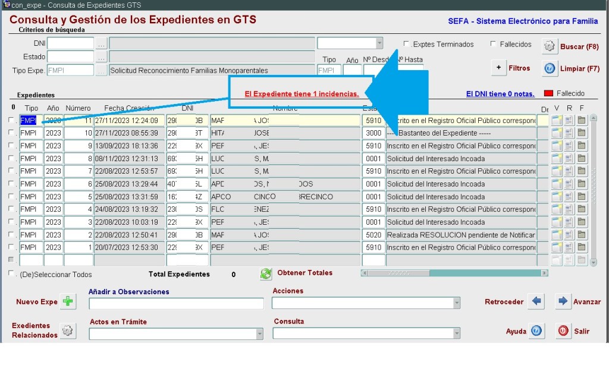The width and height of the screenshot is (609, 371).
Task: Click the Limpiar (F7) icon
Action: click(550, 68)
